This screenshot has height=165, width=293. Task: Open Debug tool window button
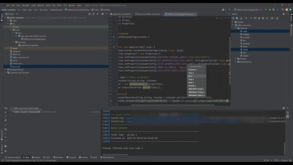36,157
